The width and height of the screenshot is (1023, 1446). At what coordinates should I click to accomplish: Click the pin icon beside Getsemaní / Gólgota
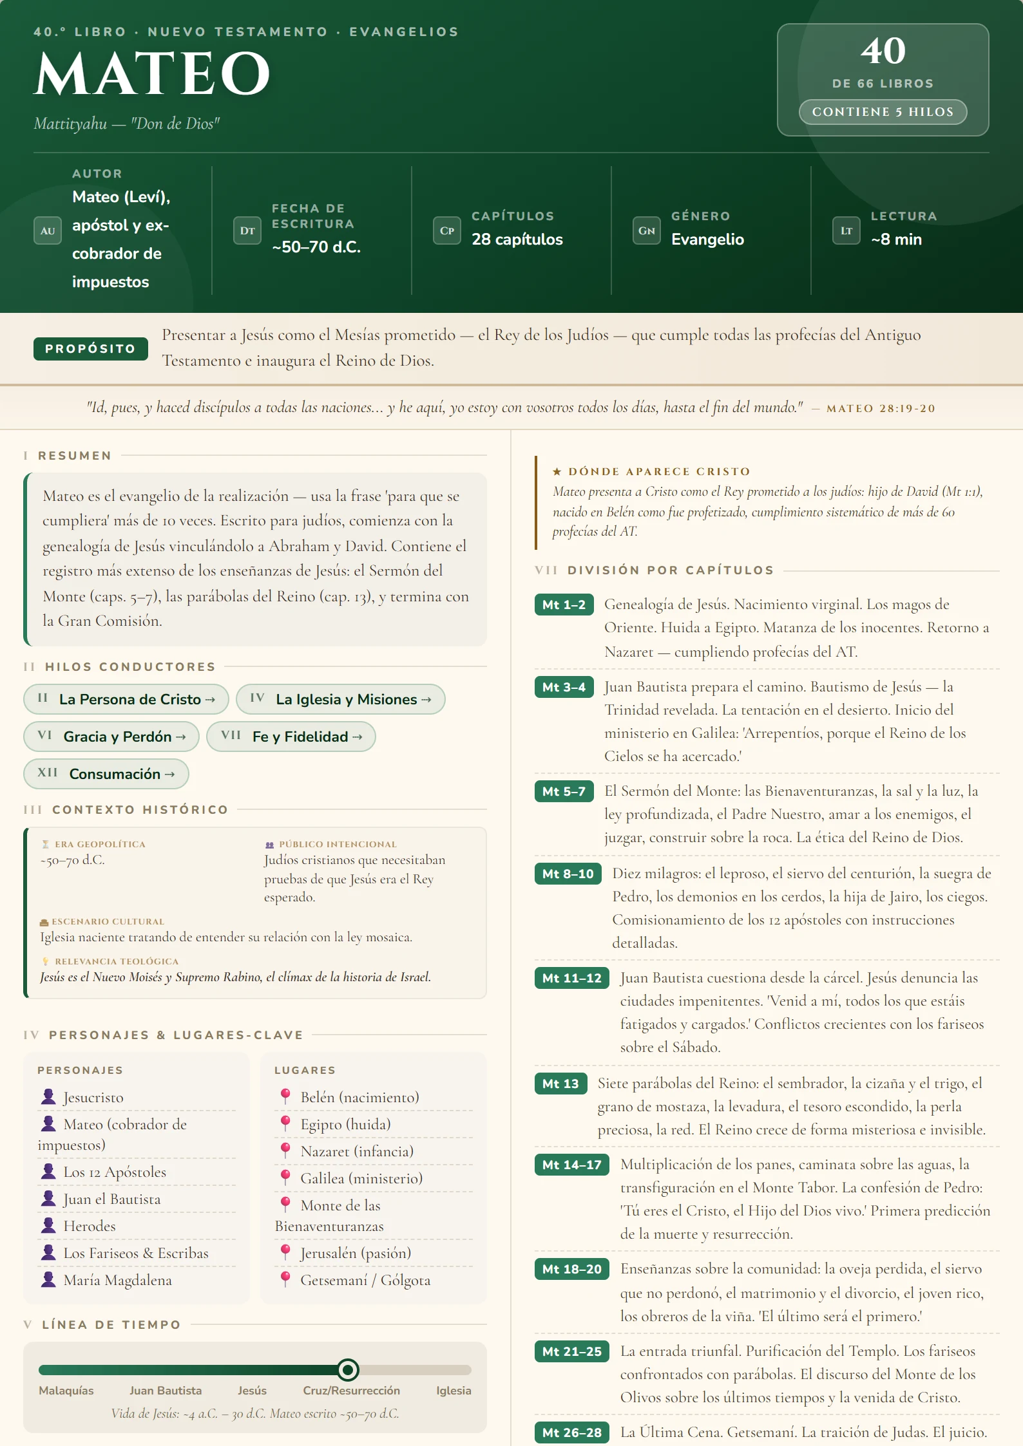point(285,1279)
